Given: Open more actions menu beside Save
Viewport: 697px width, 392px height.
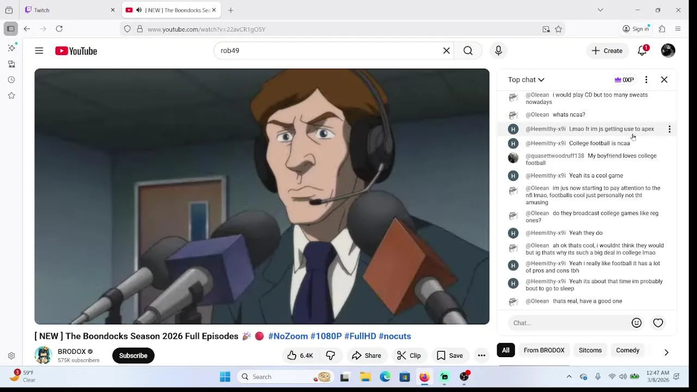Looking at the screenshot, I should tap(481, 356).
